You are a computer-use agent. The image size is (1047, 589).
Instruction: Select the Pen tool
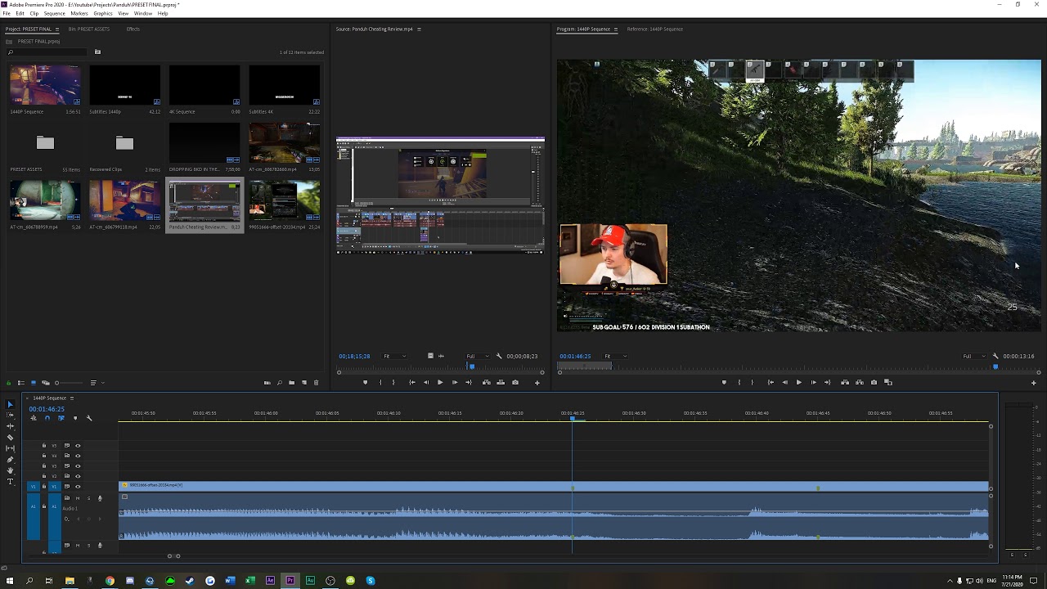(10, 460)
